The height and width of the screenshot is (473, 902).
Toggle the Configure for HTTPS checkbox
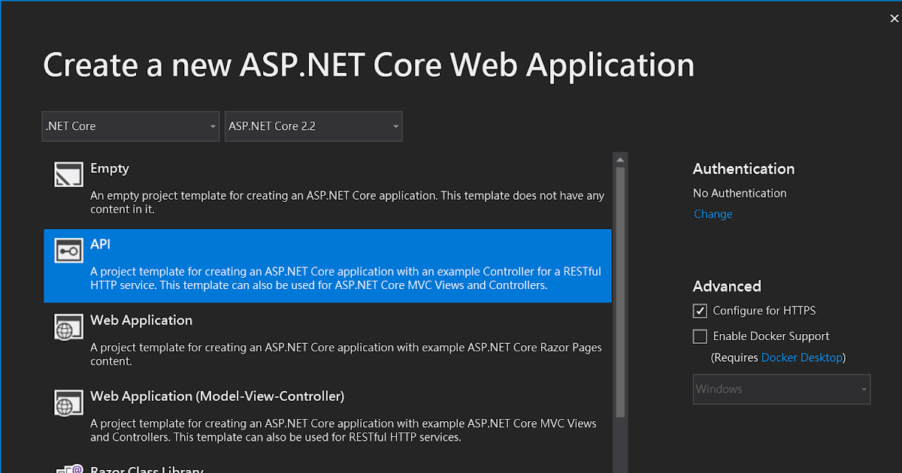click(x=700, y=311)
